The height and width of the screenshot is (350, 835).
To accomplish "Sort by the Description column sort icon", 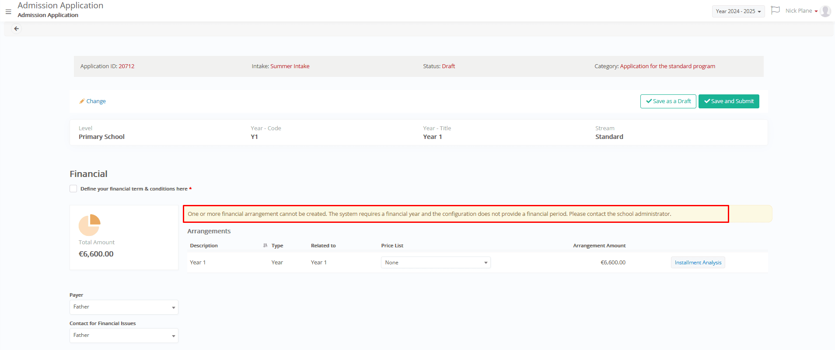I will pos(265,246).
